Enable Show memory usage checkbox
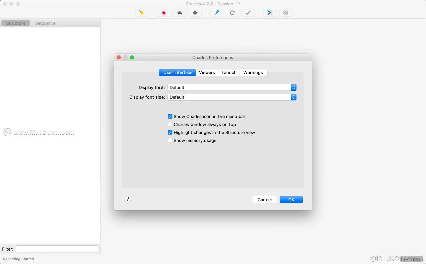This screenshot has height=264, width=426. pos(170,140)
